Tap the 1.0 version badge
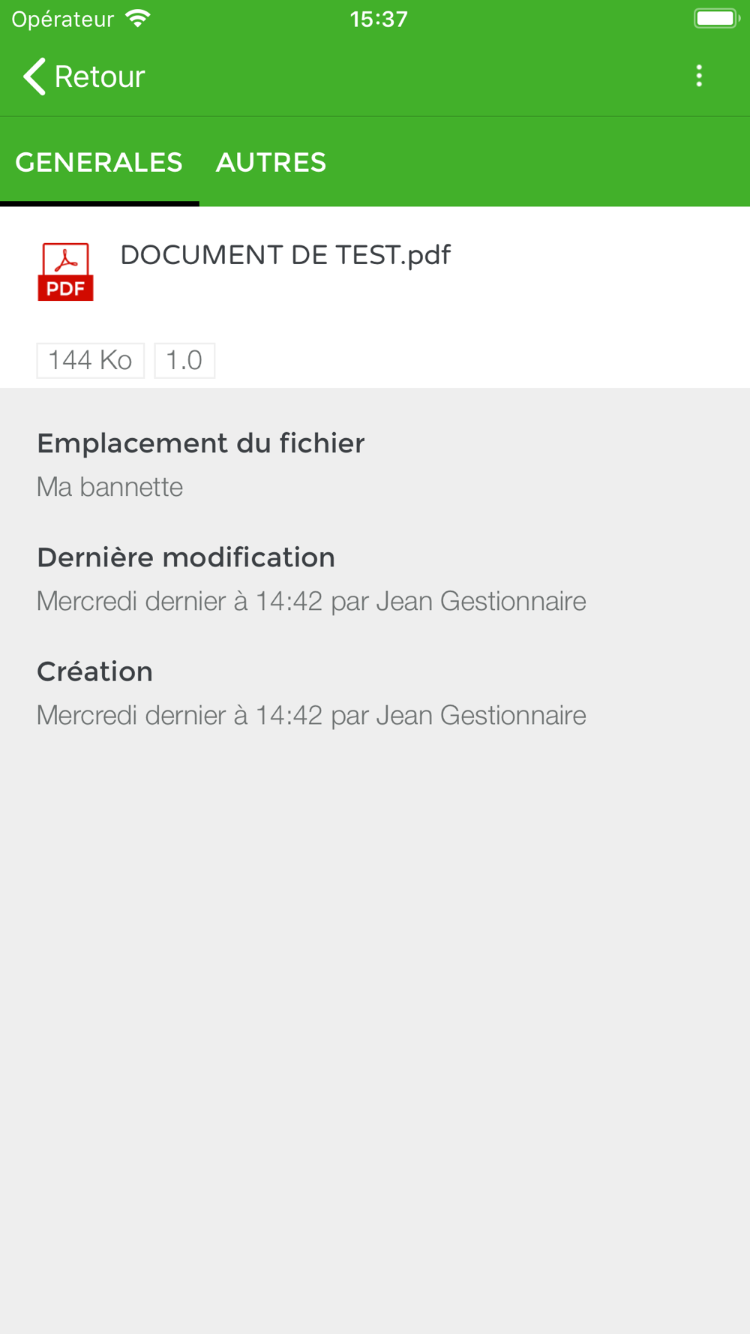The width and height of the screenshot is (750, 1334). (x=184, y=360)
